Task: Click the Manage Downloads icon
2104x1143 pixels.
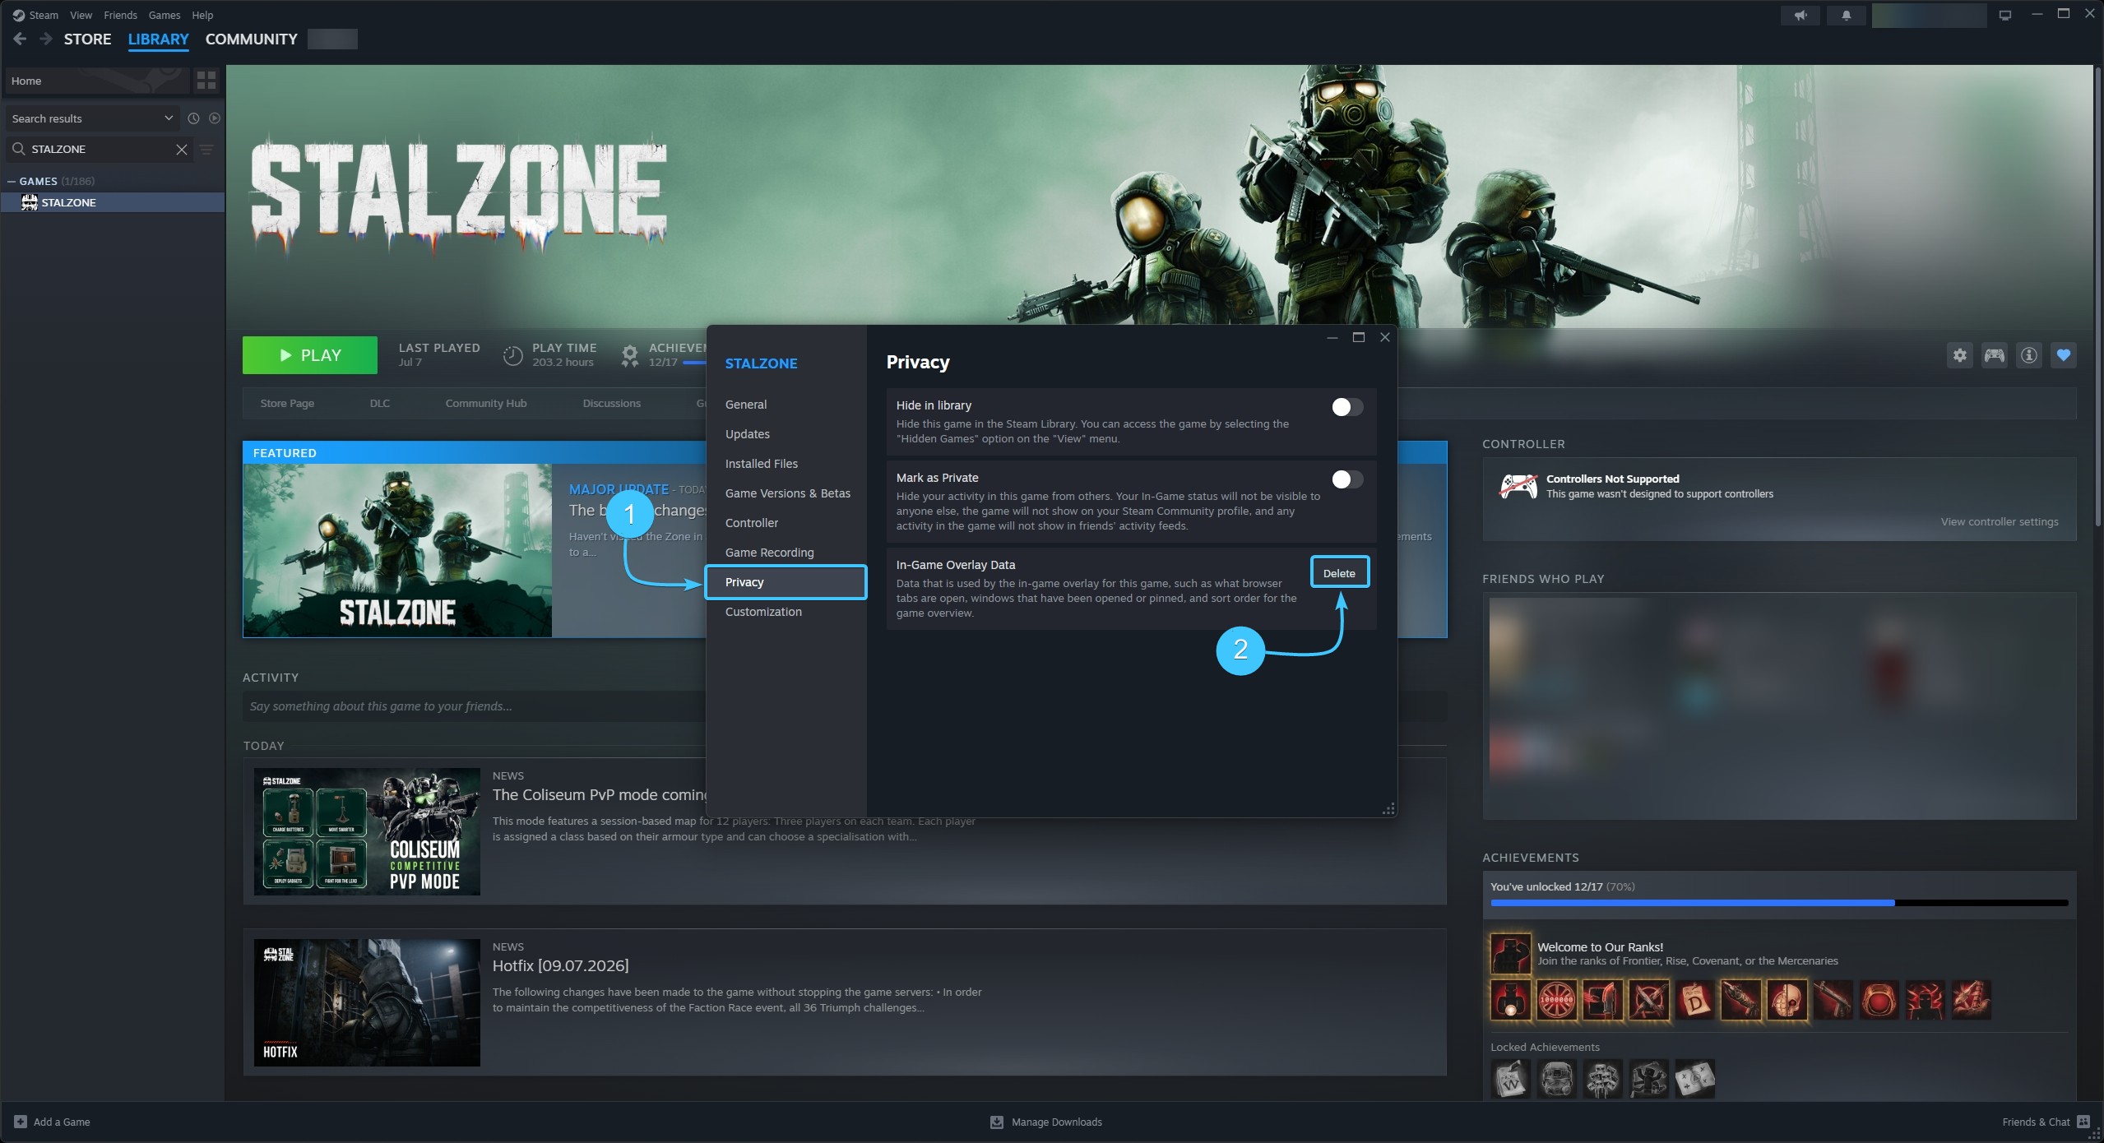Action: point(997,1122)
